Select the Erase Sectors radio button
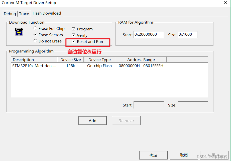Image resolution: width=231 pixels, height=161 pixels. tap(35, 34)
